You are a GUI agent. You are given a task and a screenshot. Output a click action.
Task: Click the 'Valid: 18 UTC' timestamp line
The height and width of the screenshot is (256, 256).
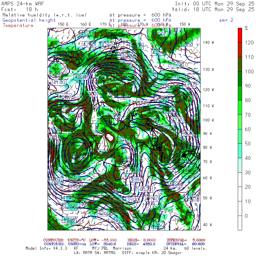click(214, 9)
